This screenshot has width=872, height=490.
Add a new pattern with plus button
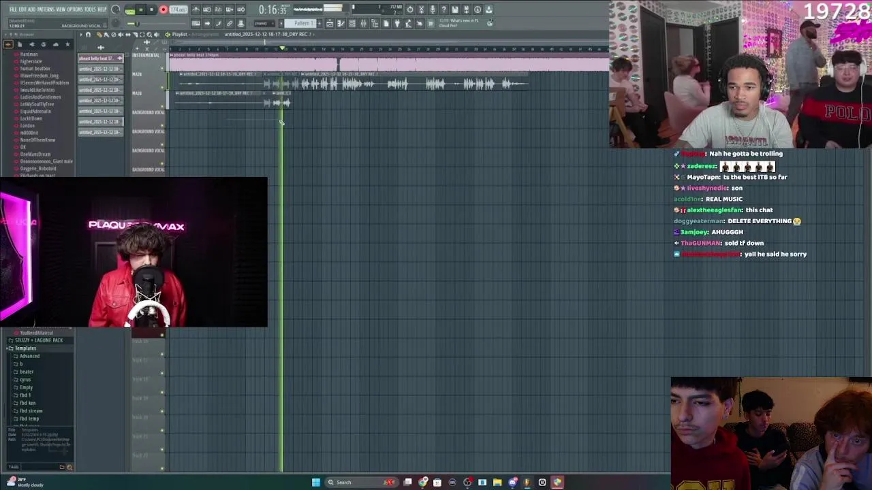coord(319,23)
